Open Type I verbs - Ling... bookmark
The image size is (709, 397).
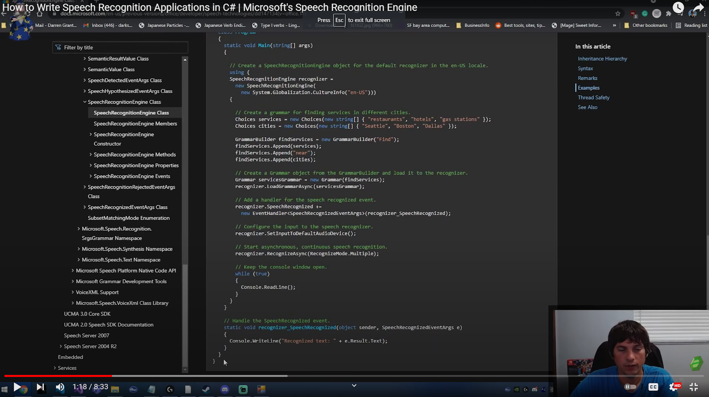(x=276, y=25)
